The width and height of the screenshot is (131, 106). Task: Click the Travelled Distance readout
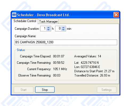click(92, 75)
